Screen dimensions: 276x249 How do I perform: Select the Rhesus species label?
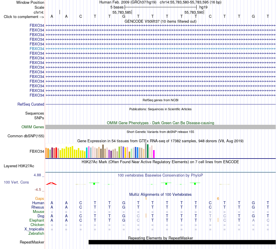pos(38,207)
